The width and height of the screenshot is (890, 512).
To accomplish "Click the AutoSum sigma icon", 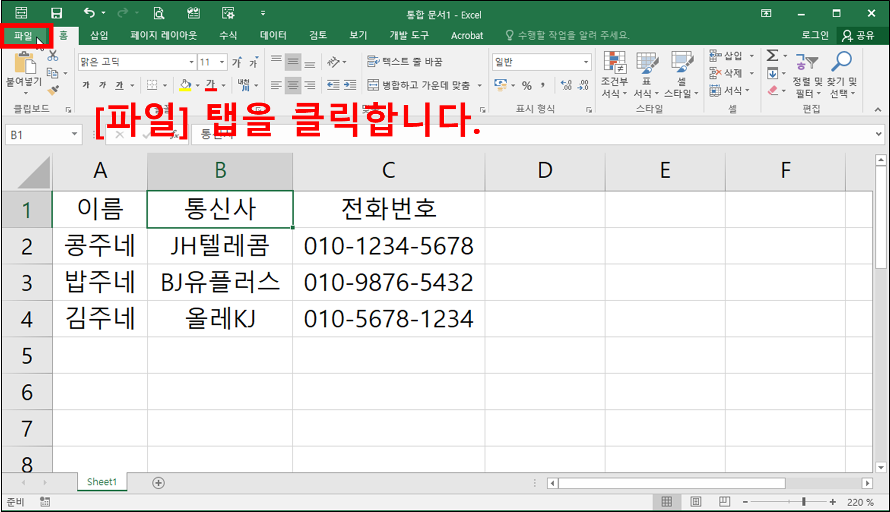I will pyautogui.click(x=772, y=56).
